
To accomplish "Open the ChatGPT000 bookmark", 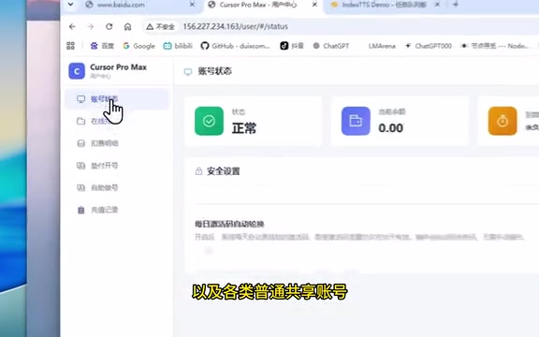I will (429, 46).
